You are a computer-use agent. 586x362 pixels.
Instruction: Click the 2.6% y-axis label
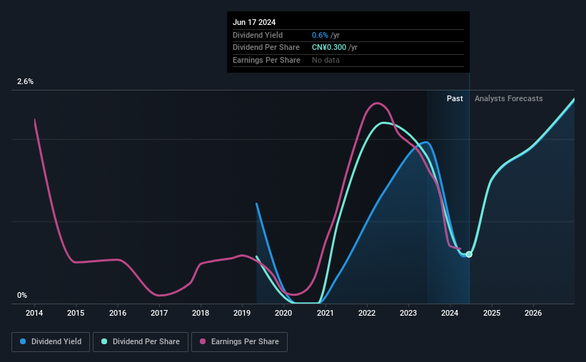pos(25,81)
